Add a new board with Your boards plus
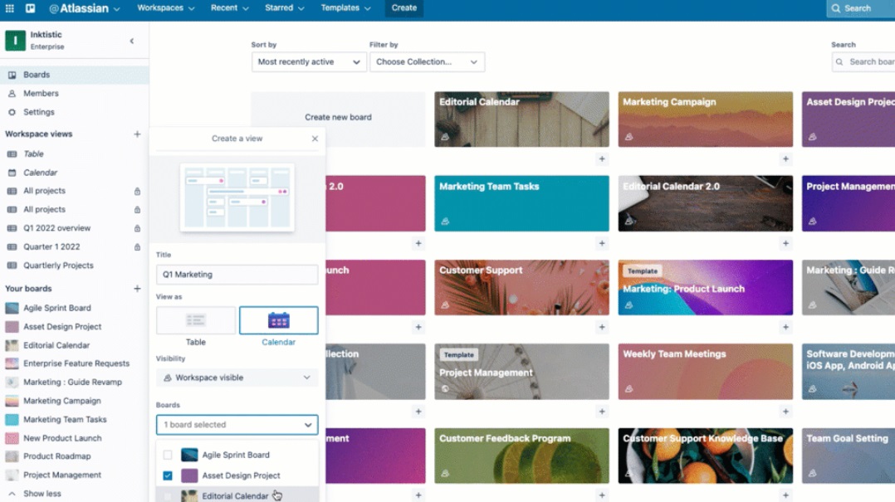Viewport: 895px width, 502px height. pos(137,289)
